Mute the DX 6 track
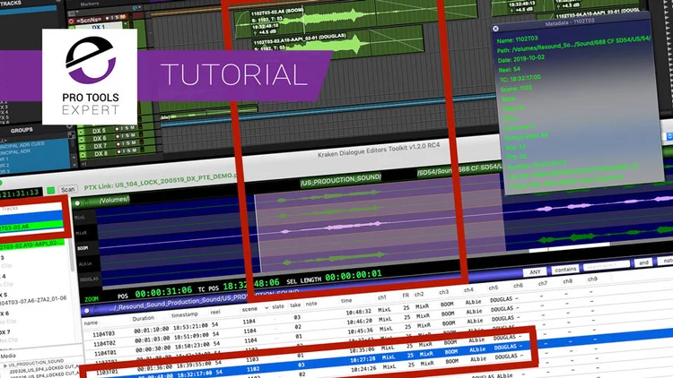Viewport: 673px width, 378px height. click(x=133, y=135)
